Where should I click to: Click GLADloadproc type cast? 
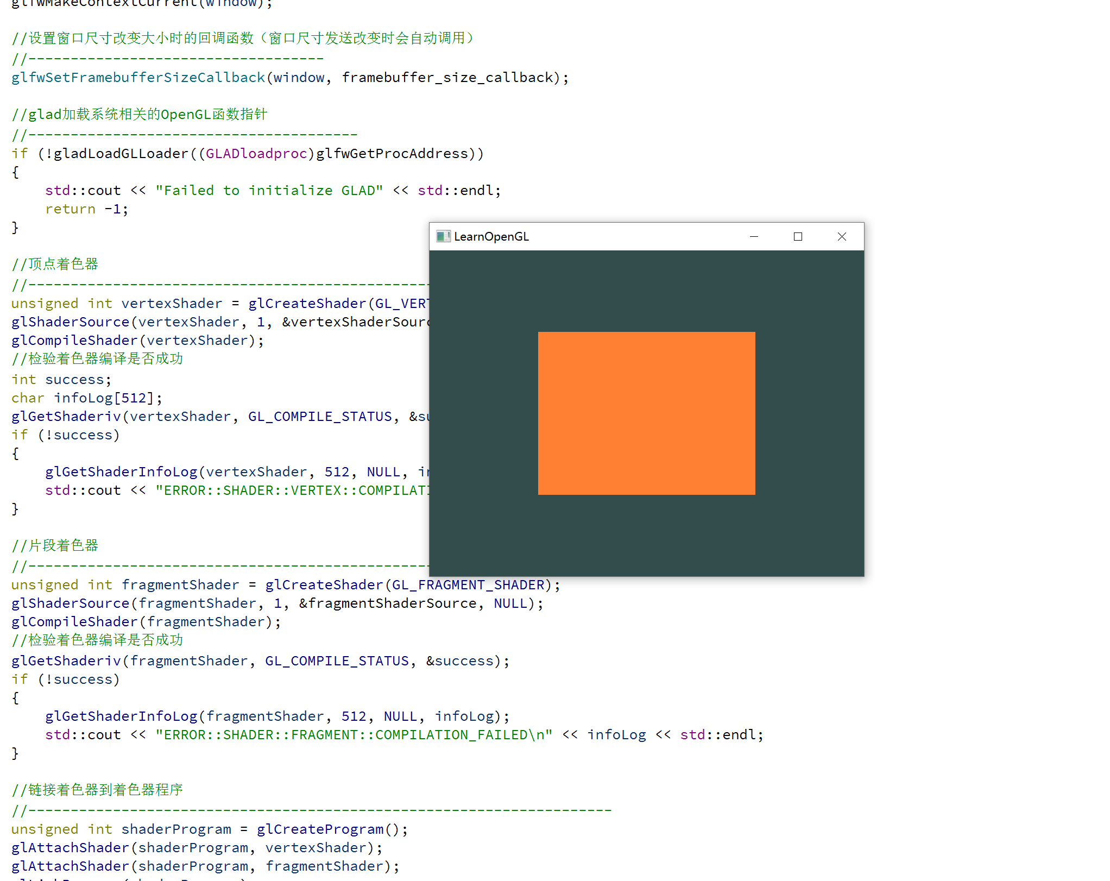256,154
